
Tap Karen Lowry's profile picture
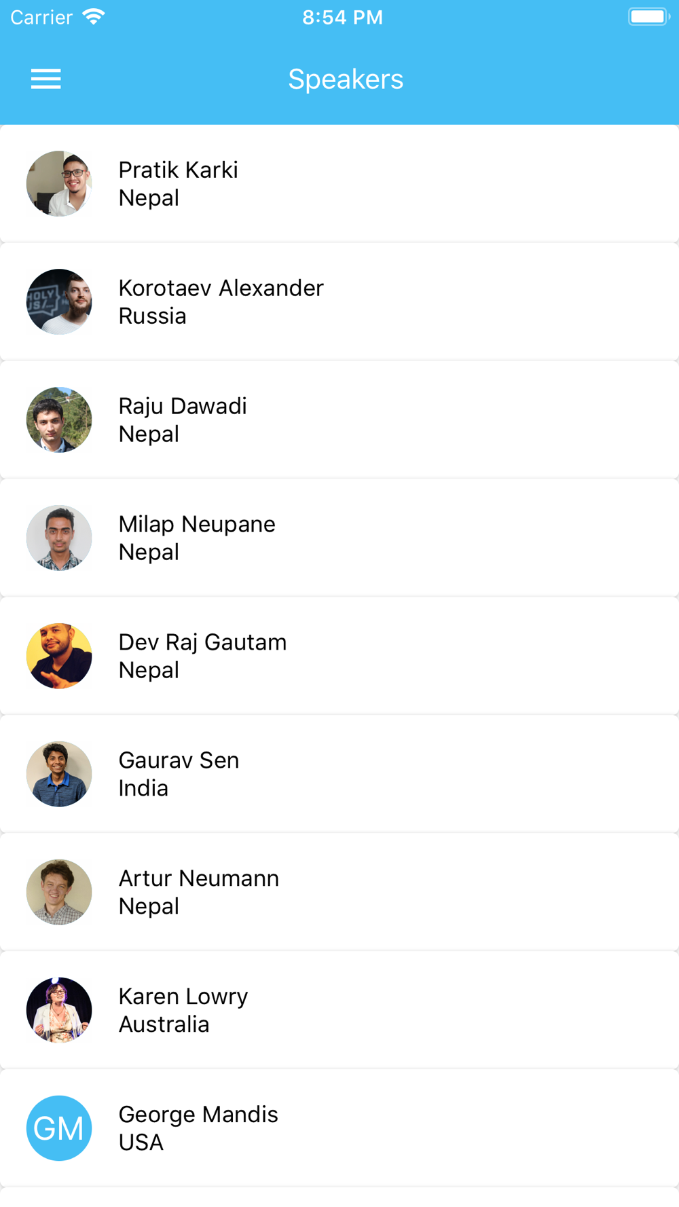point(59,1010)
